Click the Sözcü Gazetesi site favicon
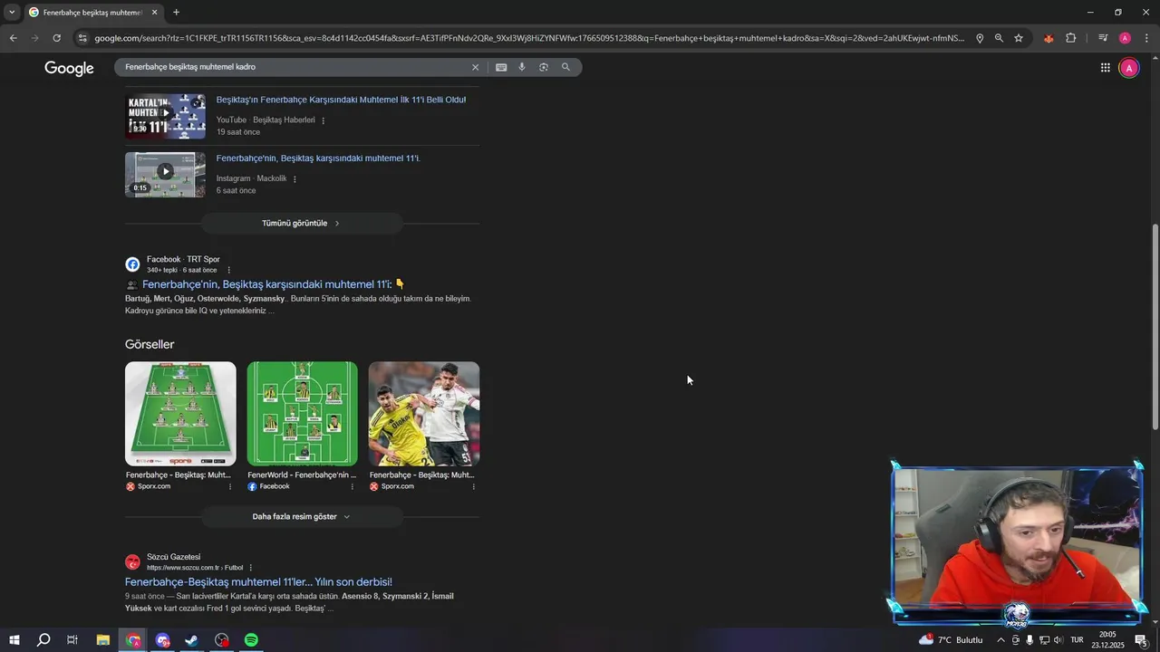This screenshot has width=1160, height=652. (132, 562)
